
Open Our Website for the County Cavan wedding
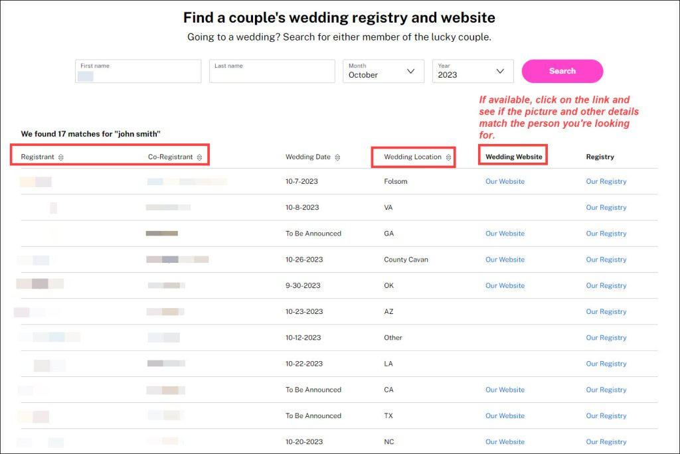point(505,260)
